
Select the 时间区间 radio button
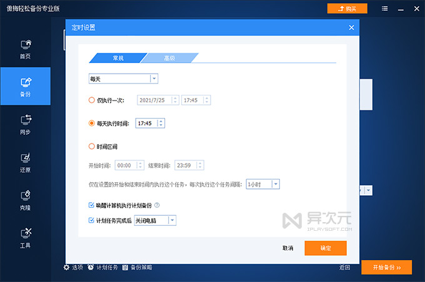tap(92, 147)
